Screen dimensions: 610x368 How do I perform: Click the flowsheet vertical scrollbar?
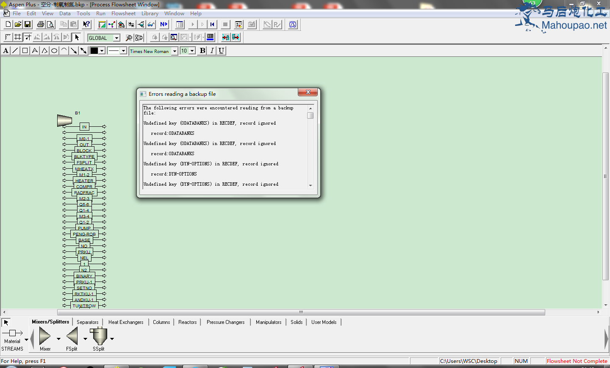[606, 176]
